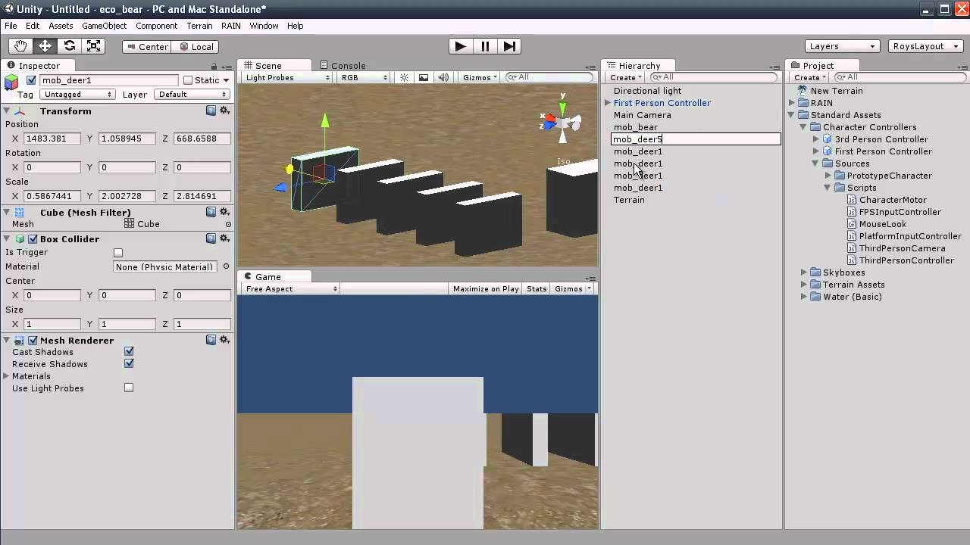Open the RoysLayout layout dropdown
The image size is (970, 545).
[x=925, y=46]
